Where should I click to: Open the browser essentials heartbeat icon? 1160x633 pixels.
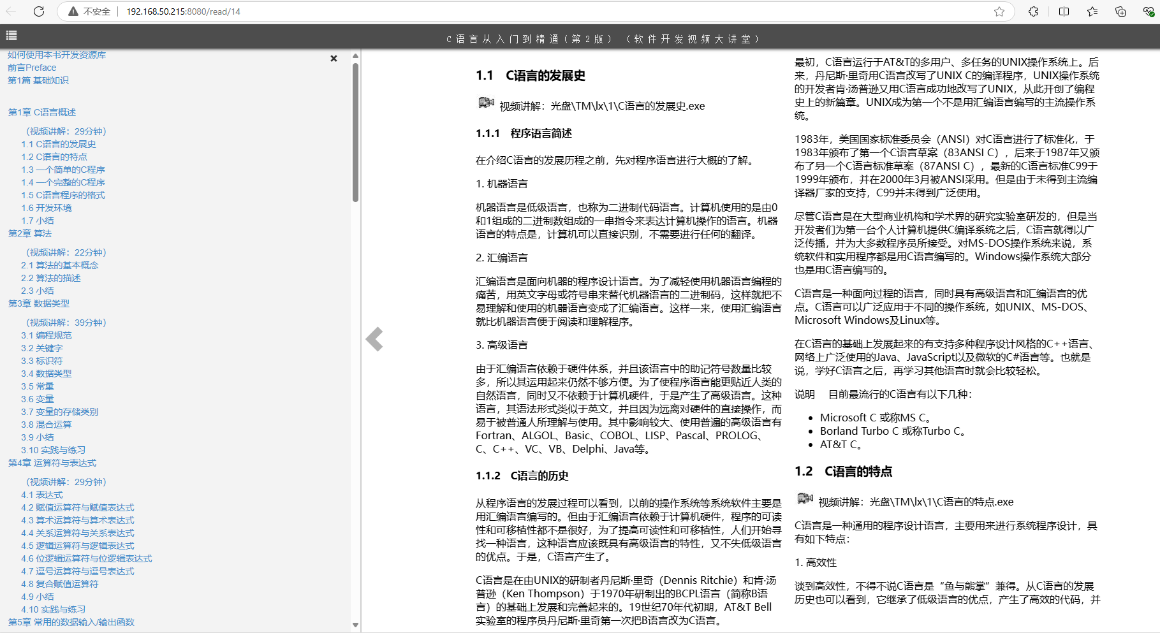pyautogui.click(x=1149, y=11)
